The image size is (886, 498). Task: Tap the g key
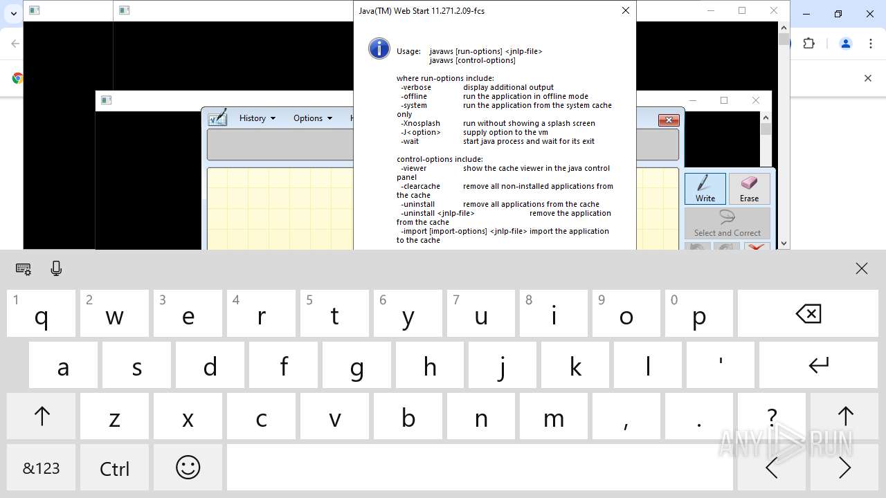tap(356, 365)
